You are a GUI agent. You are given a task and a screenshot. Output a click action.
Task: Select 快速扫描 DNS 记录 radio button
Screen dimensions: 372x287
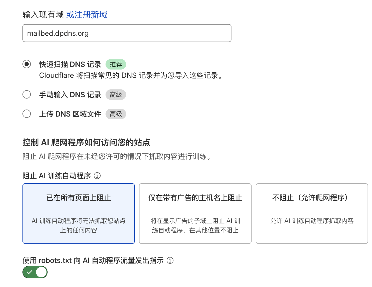27,64
